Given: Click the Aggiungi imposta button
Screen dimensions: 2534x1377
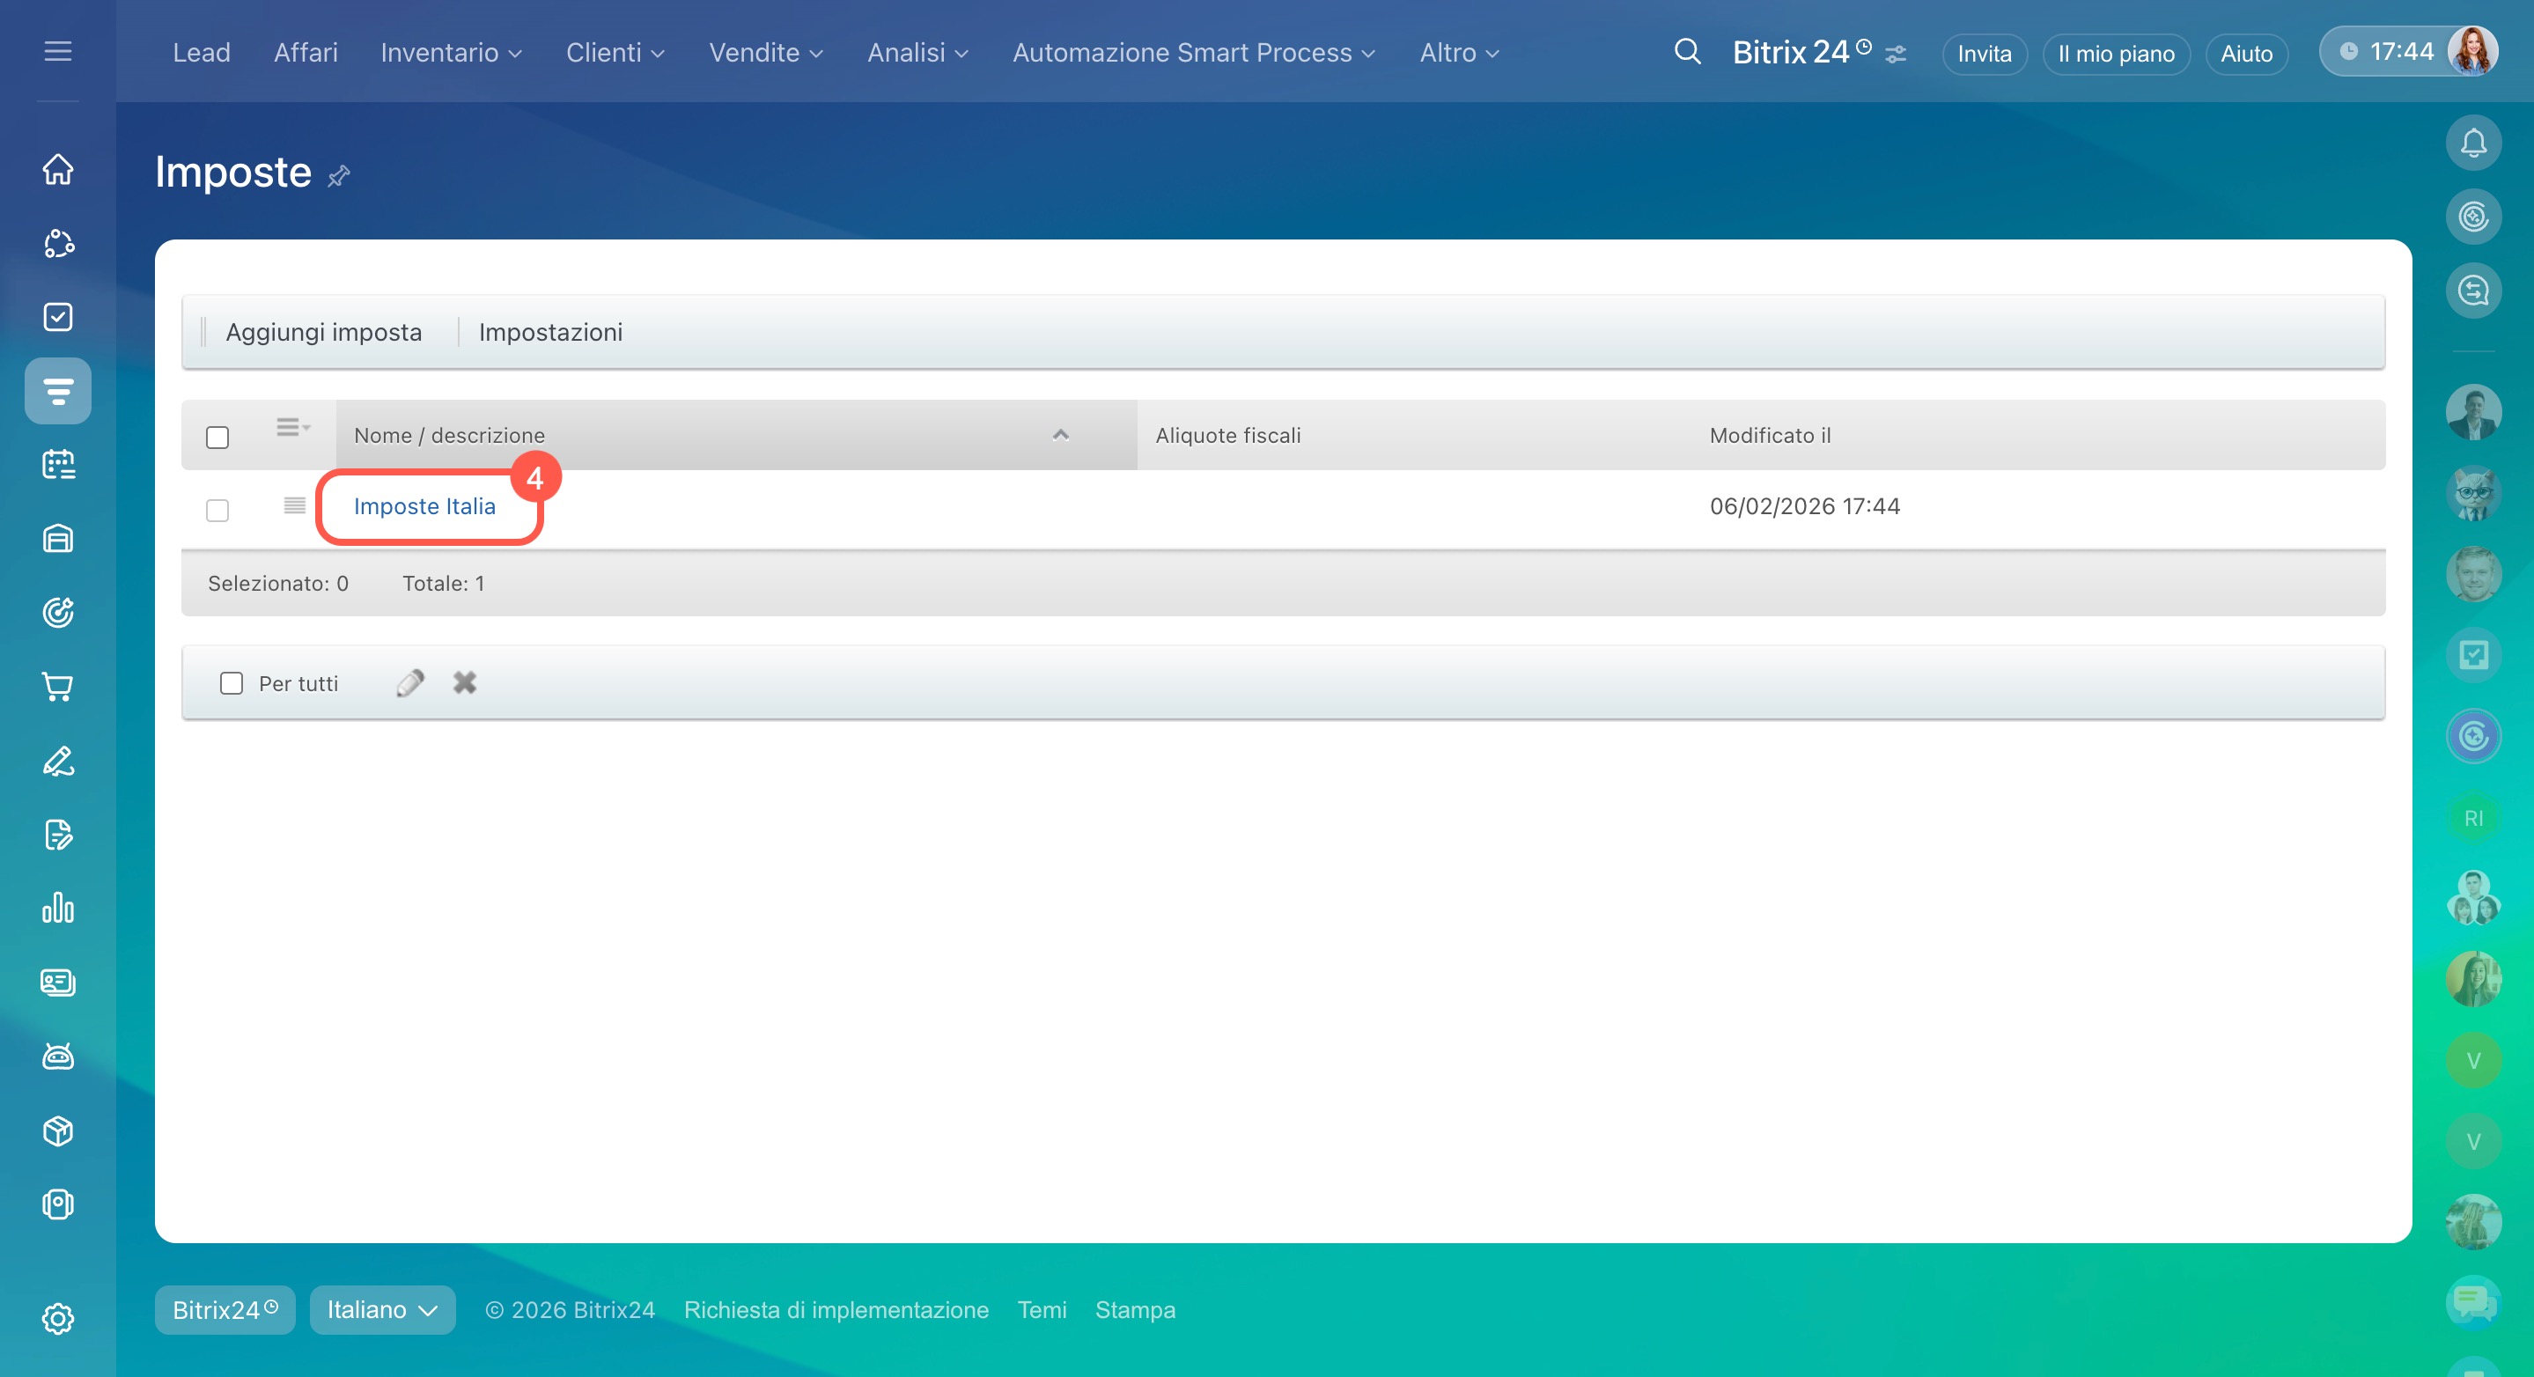Looking at the screenshot, I should pos(324,333).
